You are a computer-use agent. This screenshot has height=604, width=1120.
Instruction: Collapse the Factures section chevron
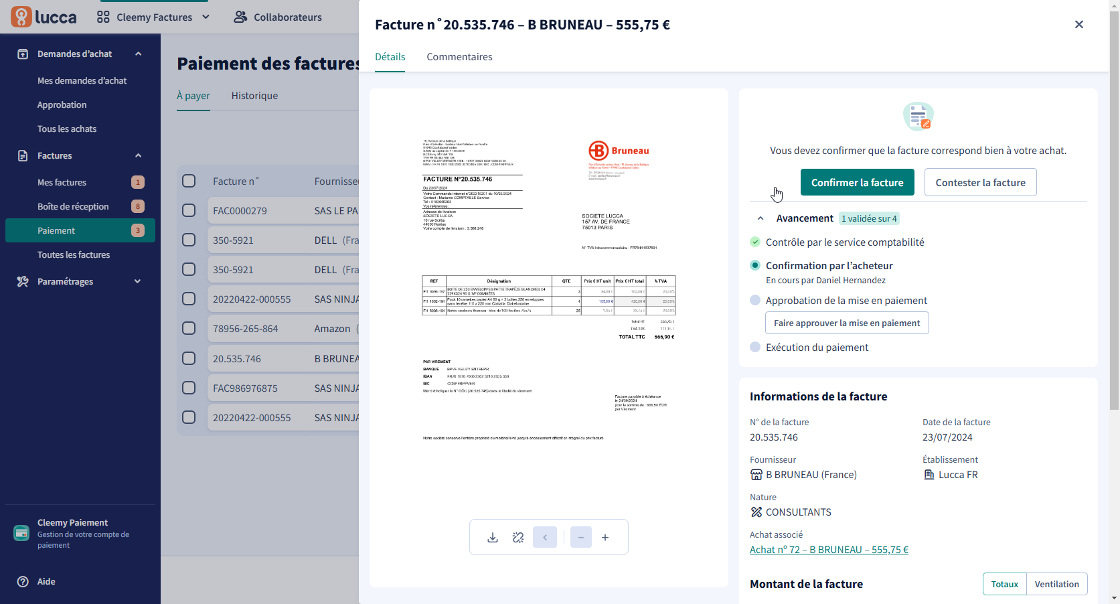point(139,155)
